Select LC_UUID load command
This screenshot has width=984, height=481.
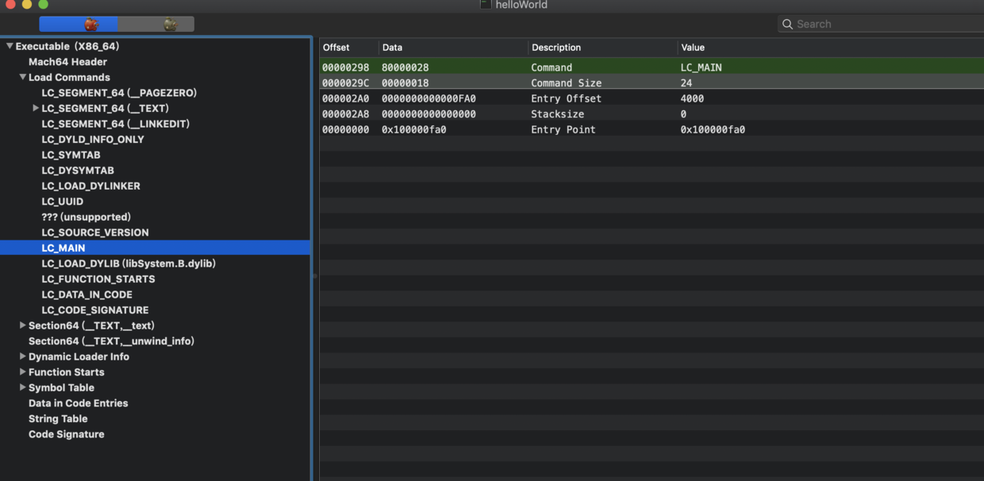[x=62, y=201]
